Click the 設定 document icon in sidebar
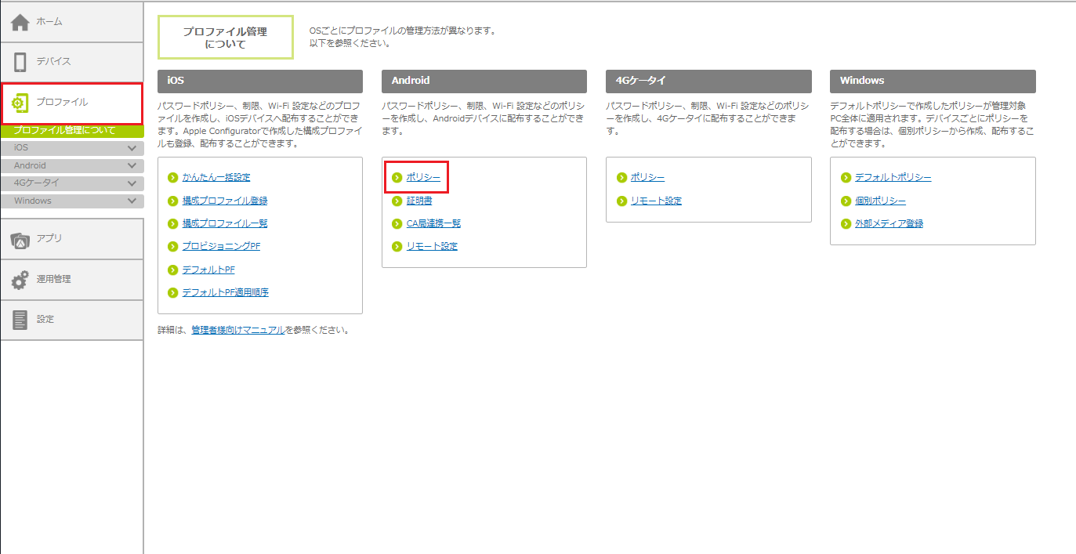 pos(20,320)
